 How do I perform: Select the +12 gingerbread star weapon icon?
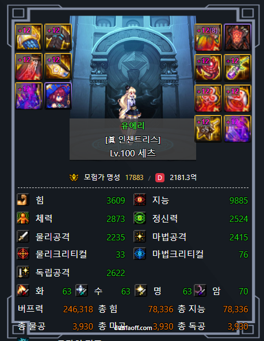208,129
